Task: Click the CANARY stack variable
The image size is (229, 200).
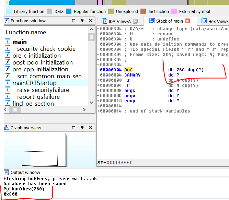Action: [132, 75]
